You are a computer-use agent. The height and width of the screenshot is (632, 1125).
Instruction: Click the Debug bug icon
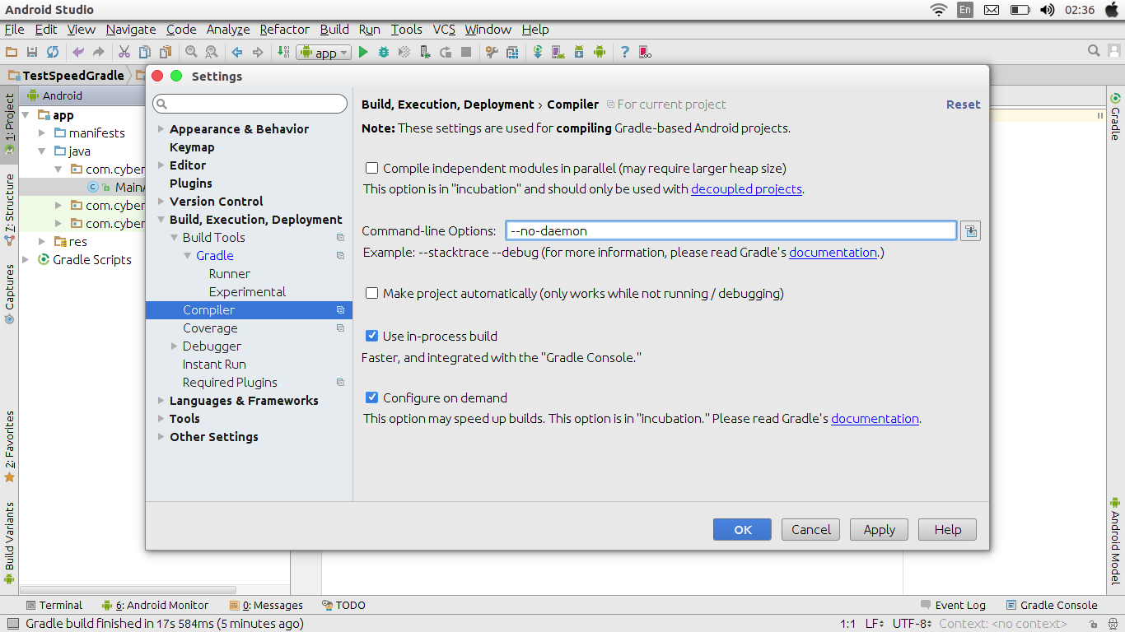coord(384,52)
